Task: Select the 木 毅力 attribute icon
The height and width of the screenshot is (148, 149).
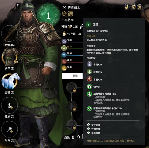Action: point(64,48)
